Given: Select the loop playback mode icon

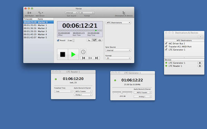Looking at the screenshot, I should [x=100, y=40].
